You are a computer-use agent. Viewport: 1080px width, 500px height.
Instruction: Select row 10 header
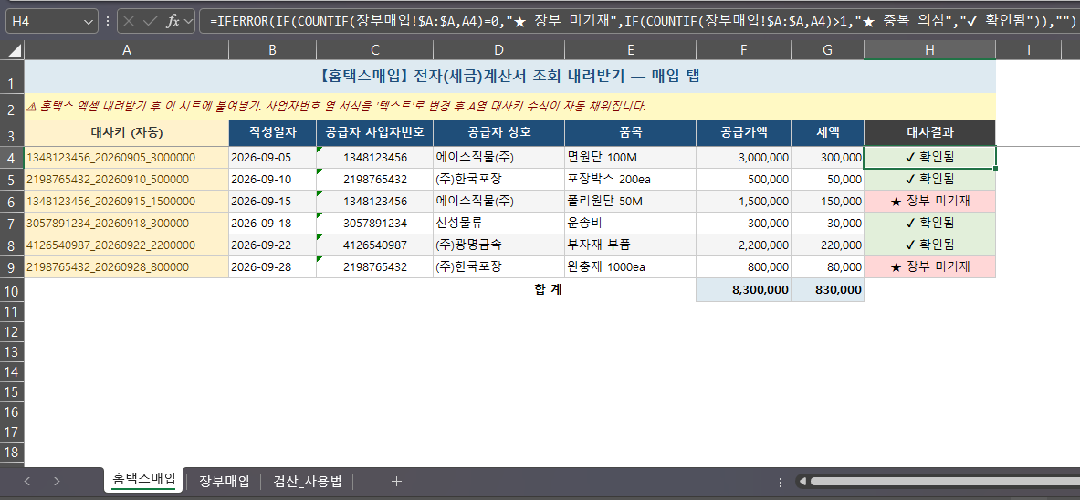[x=12, y=290]
